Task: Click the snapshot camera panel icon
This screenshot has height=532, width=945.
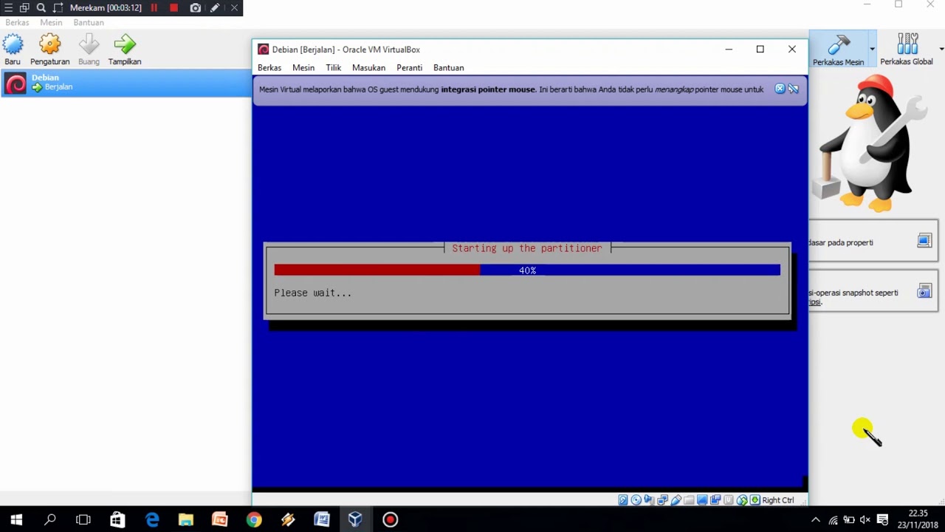Action: coord(924,291)
